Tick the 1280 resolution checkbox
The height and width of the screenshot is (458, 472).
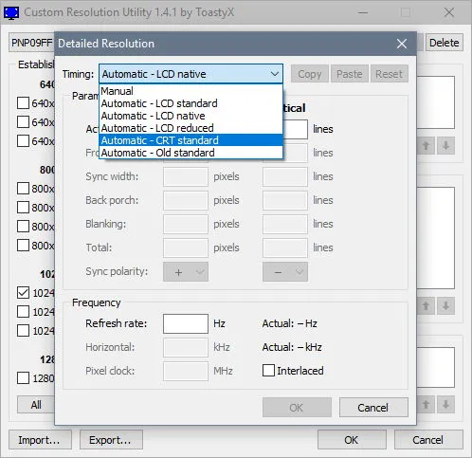pos(23,378)
